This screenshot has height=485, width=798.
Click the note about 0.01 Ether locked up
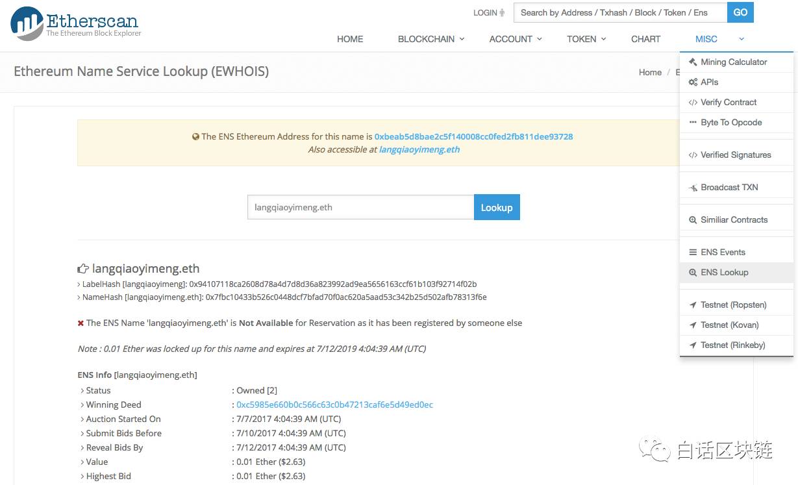pyautogui.click(x=252, y=349)
